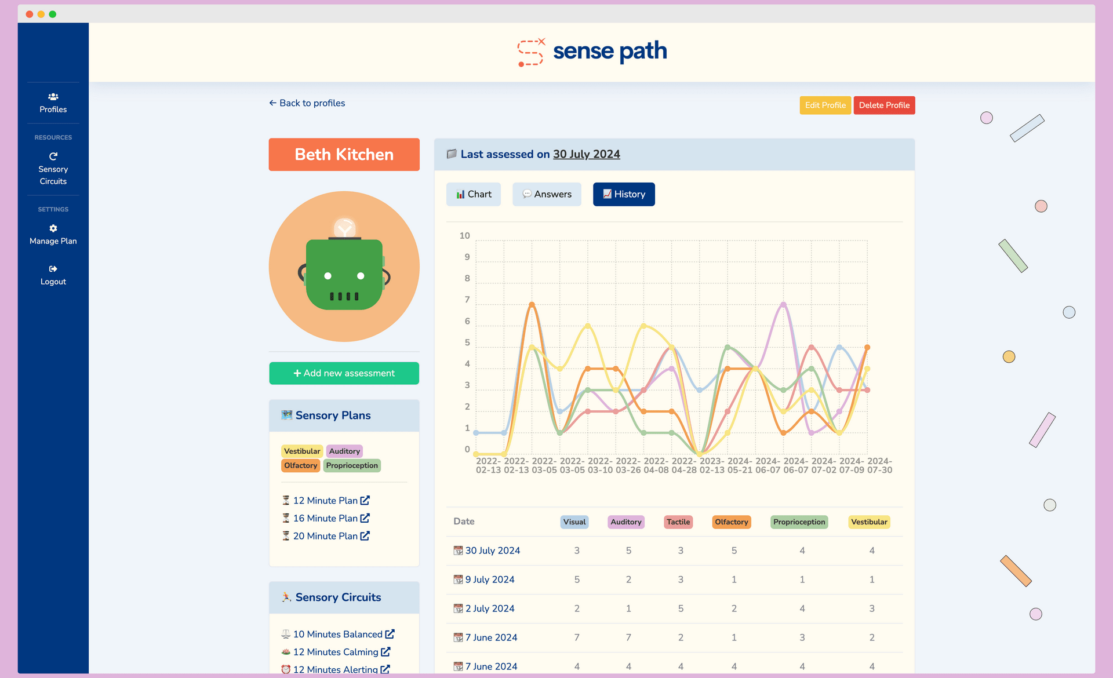Screen dimensions: 1113x678
Task: Switch to the Answers tab
Action: coord(547,194)
